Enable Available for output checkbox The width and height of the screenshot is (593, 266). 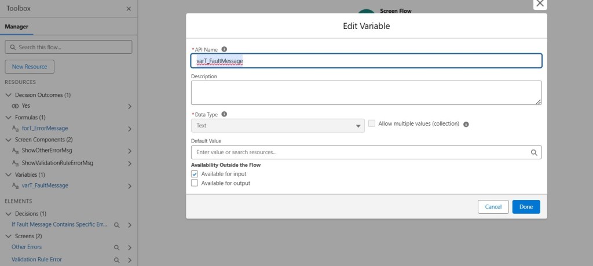click(195, 183)
